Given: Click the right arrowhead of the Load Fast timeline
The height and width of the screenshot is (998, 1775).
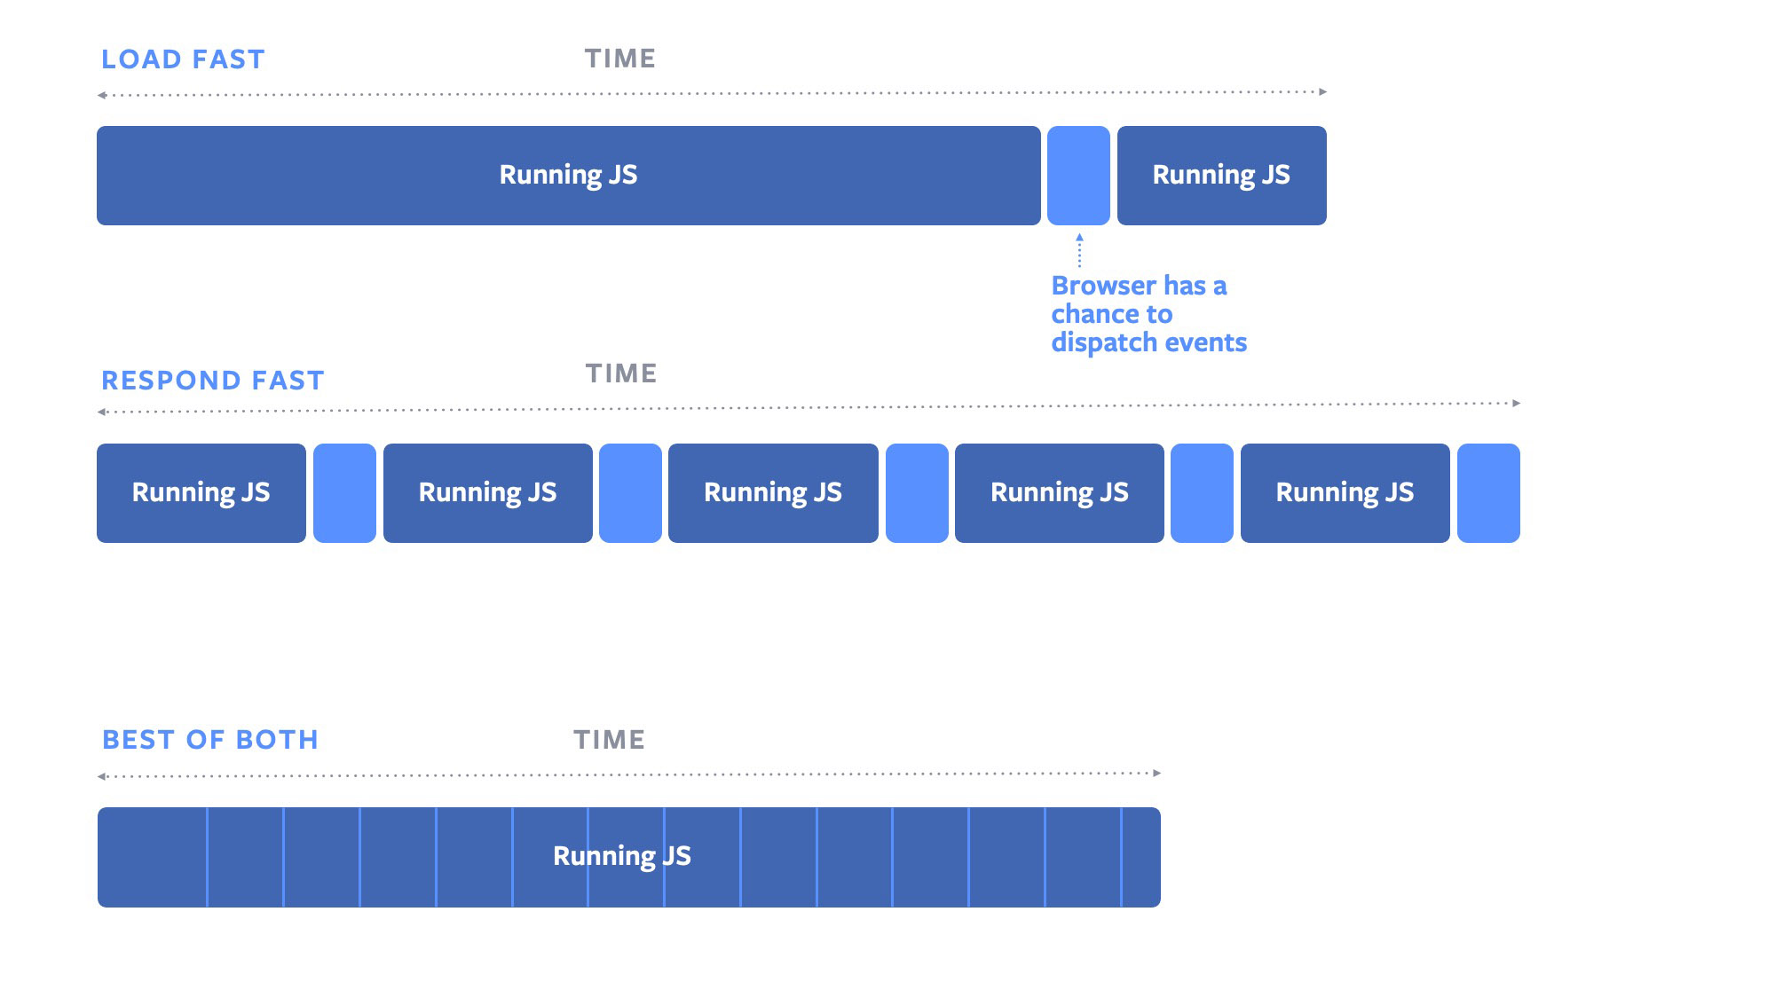Looking at the screenshot, I should pyautogui.click(x=1323, y=91).
